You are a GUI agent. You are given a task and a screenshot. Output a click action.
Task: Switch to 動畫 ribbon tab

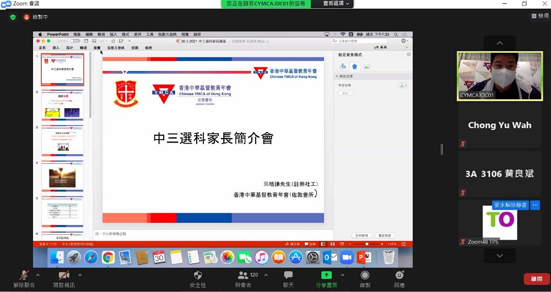pyautogui.click(x=97, y=48)
